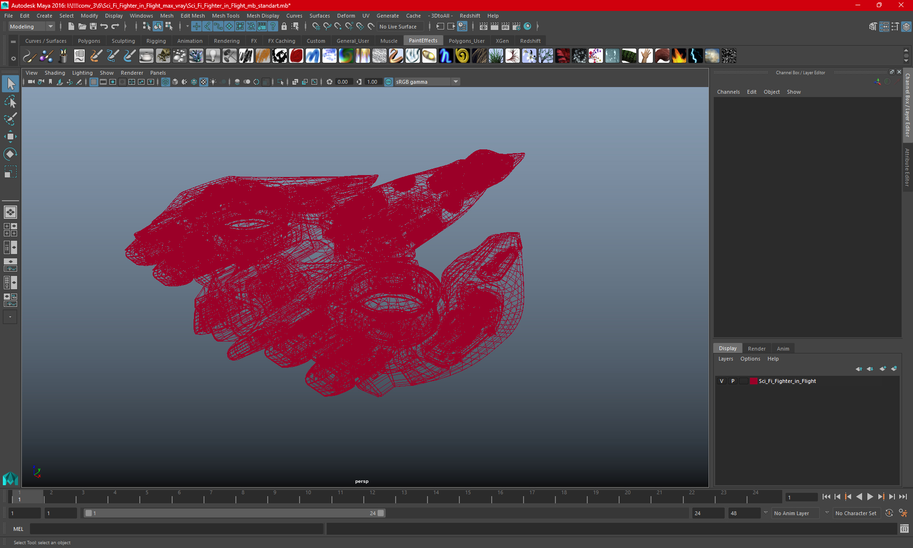Open a scene with folder icon

coord(82,27)
